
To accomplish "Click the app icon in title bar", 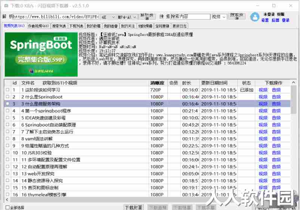I will 6,6.
